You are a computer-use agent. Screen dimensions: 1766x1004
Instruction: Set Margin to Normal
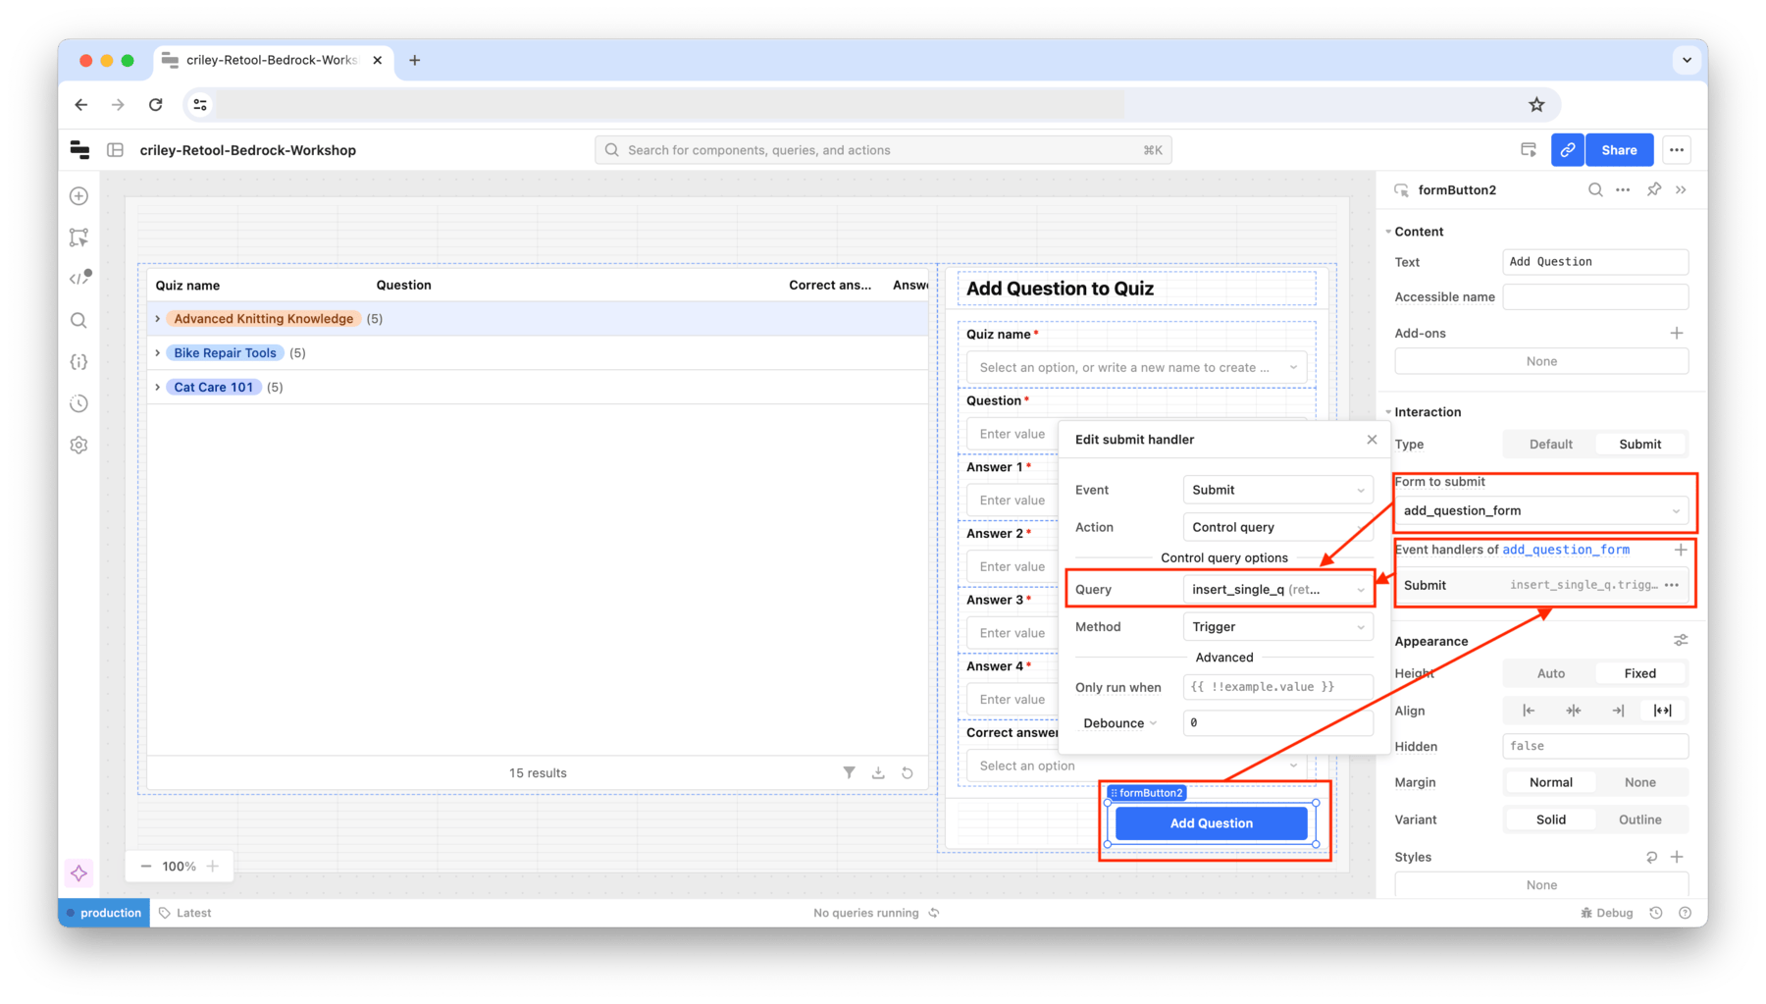1550,782
